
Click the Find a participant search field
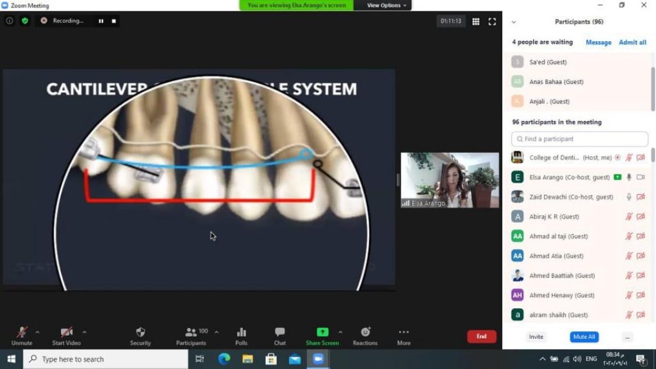coord(580,139)
